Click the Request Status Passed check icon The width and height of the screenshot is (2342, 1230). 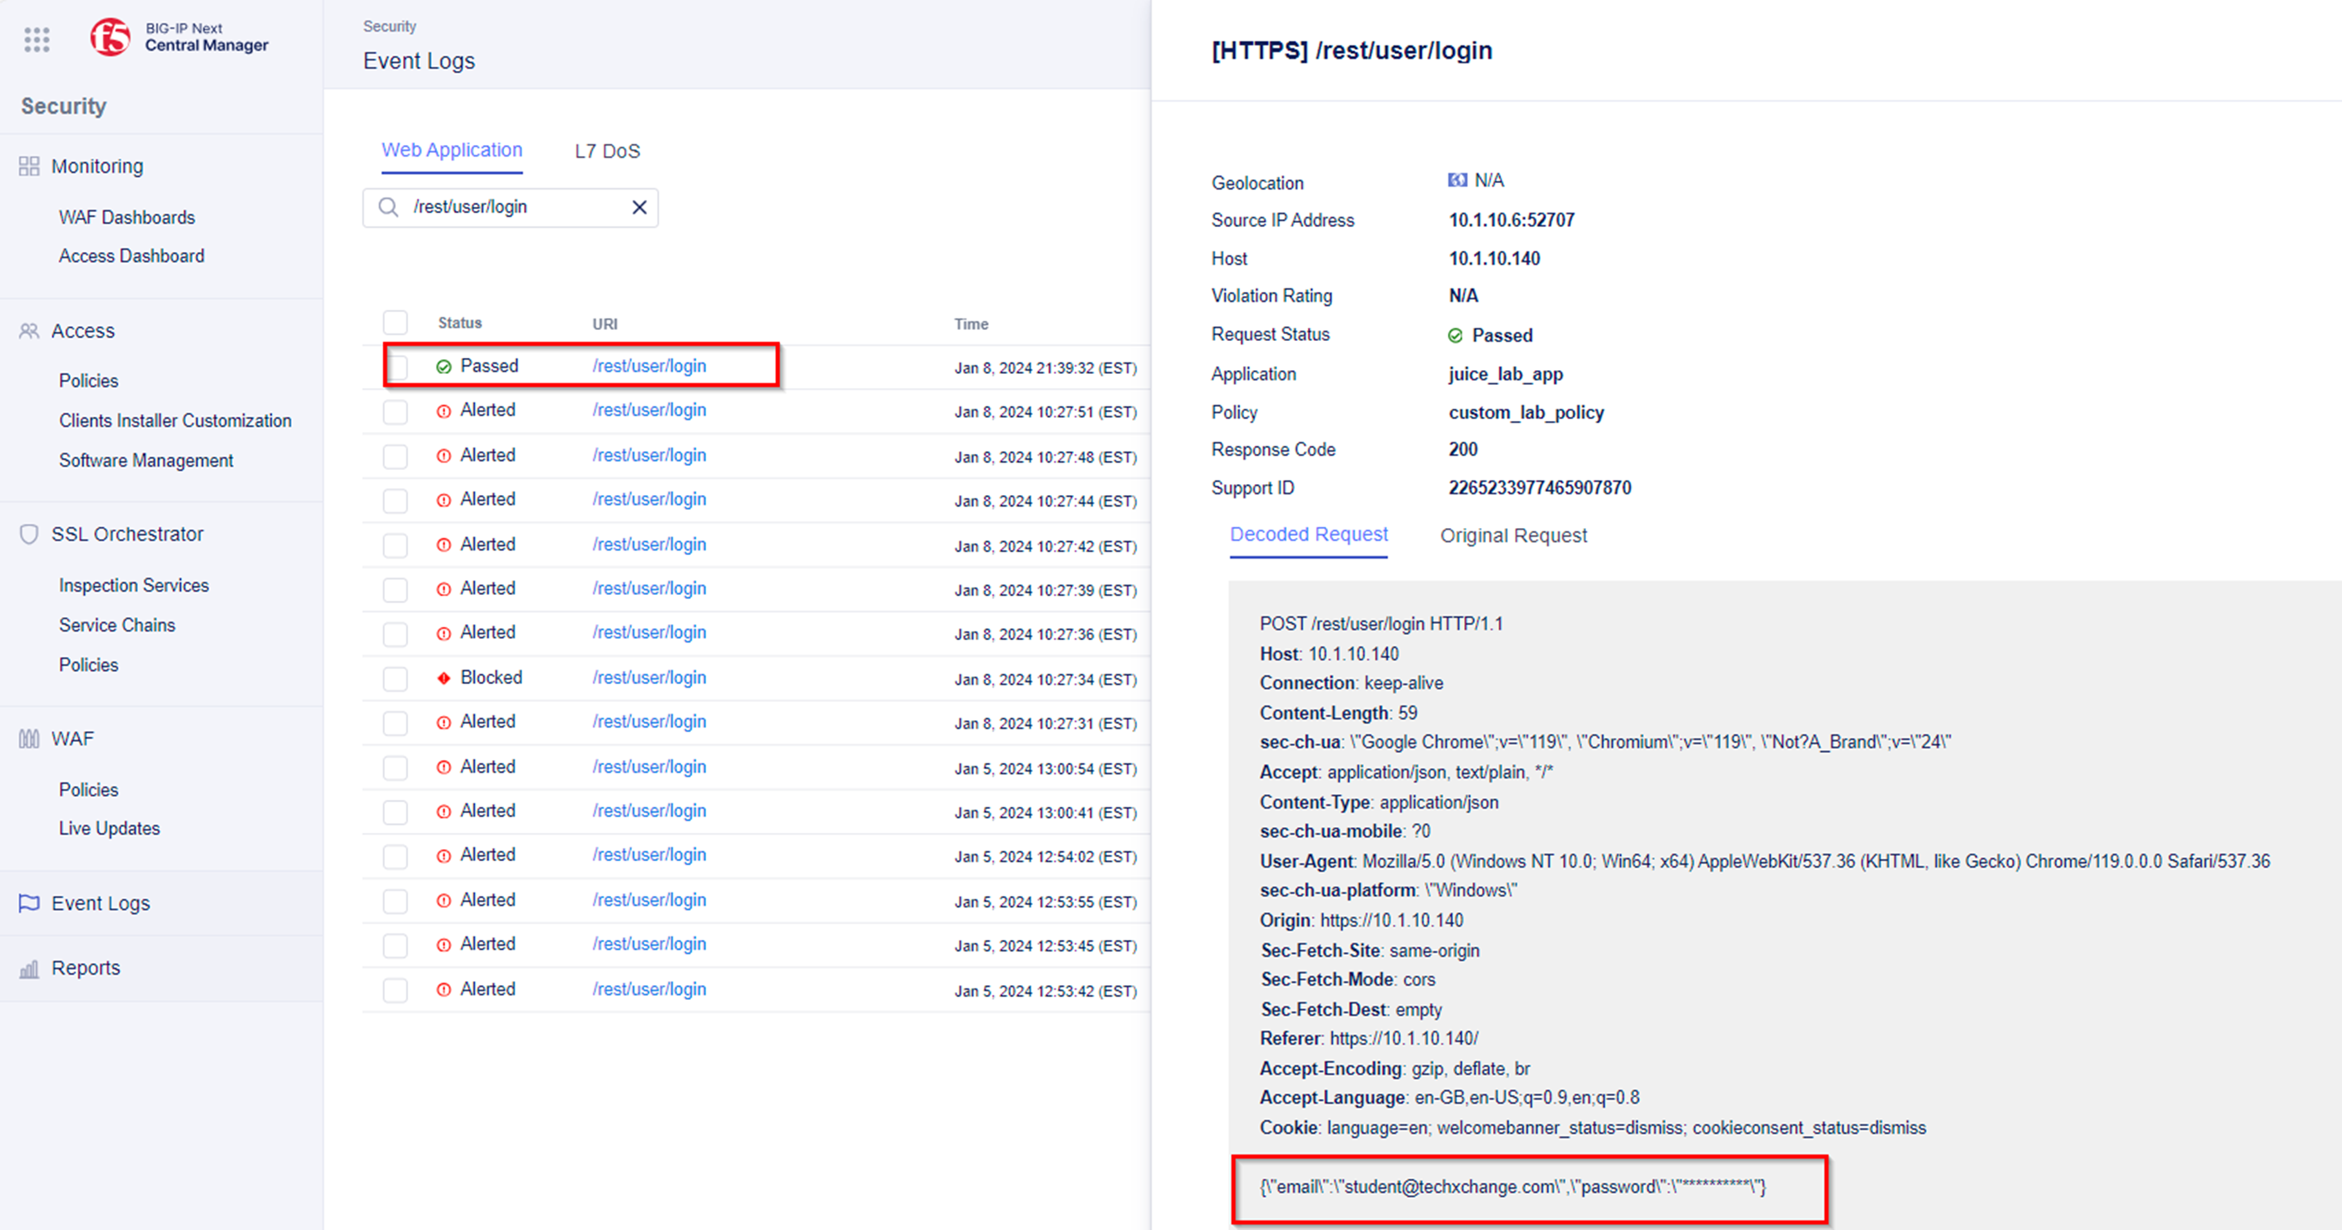[1456, 335]
